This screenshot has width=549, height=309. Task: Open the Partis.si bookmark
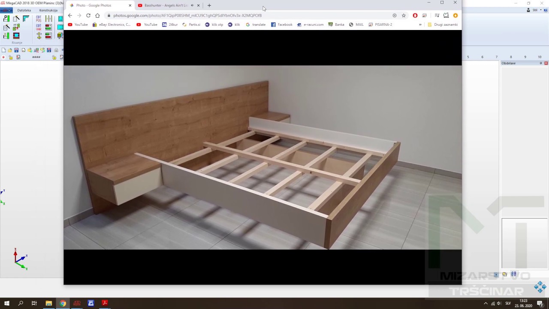pyautogui.click(x=191, y=25)
